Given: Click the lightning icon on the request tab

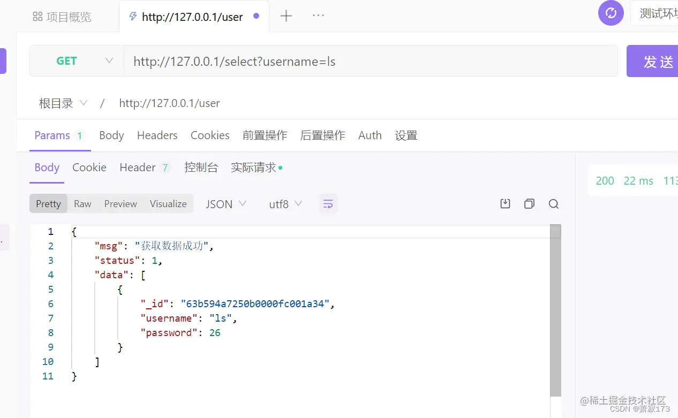Looking at the screenshot, I should click(x=133, y=17).
